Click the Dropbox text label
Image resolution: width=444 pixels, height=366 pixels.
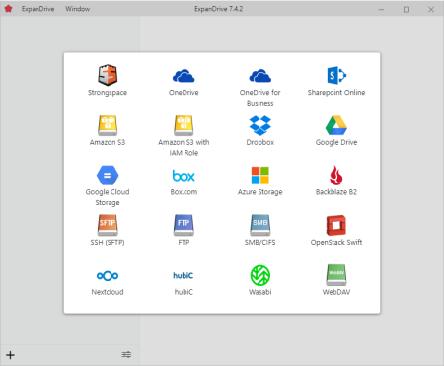[x=259, y=142]
